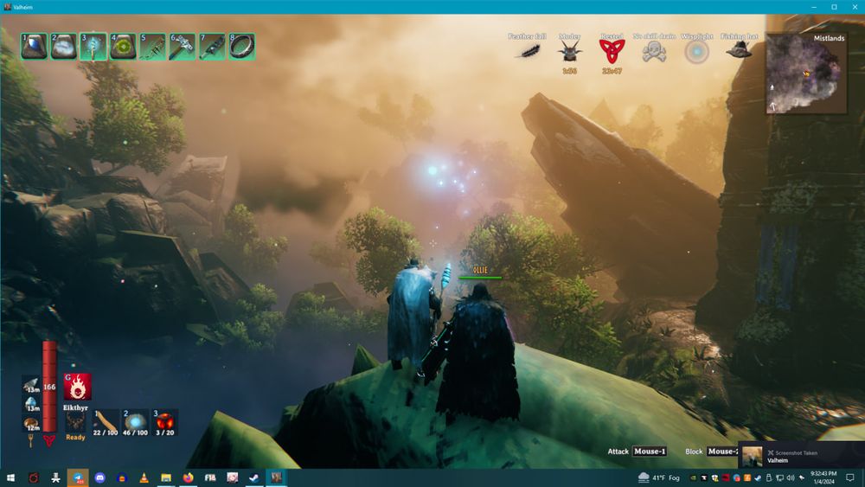Select hotbar slot 3 glowing staff
The image size is (865, 487).
pyautogui.click(x=93, y=47)
